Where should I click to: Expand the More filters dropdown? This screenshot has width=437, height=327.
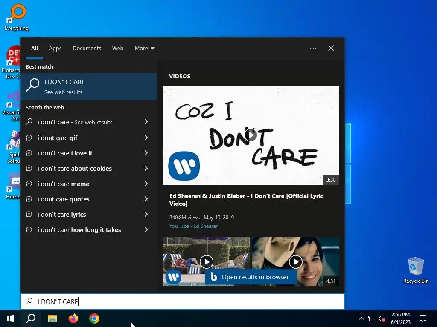point(144,49)
